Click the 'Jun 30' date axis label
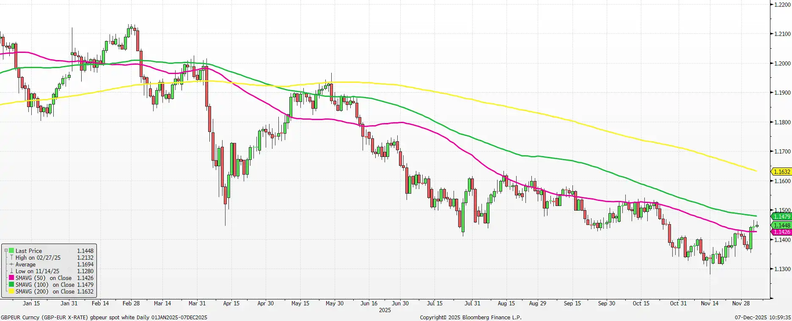The image size is (792, 321). tap(400, 303)
